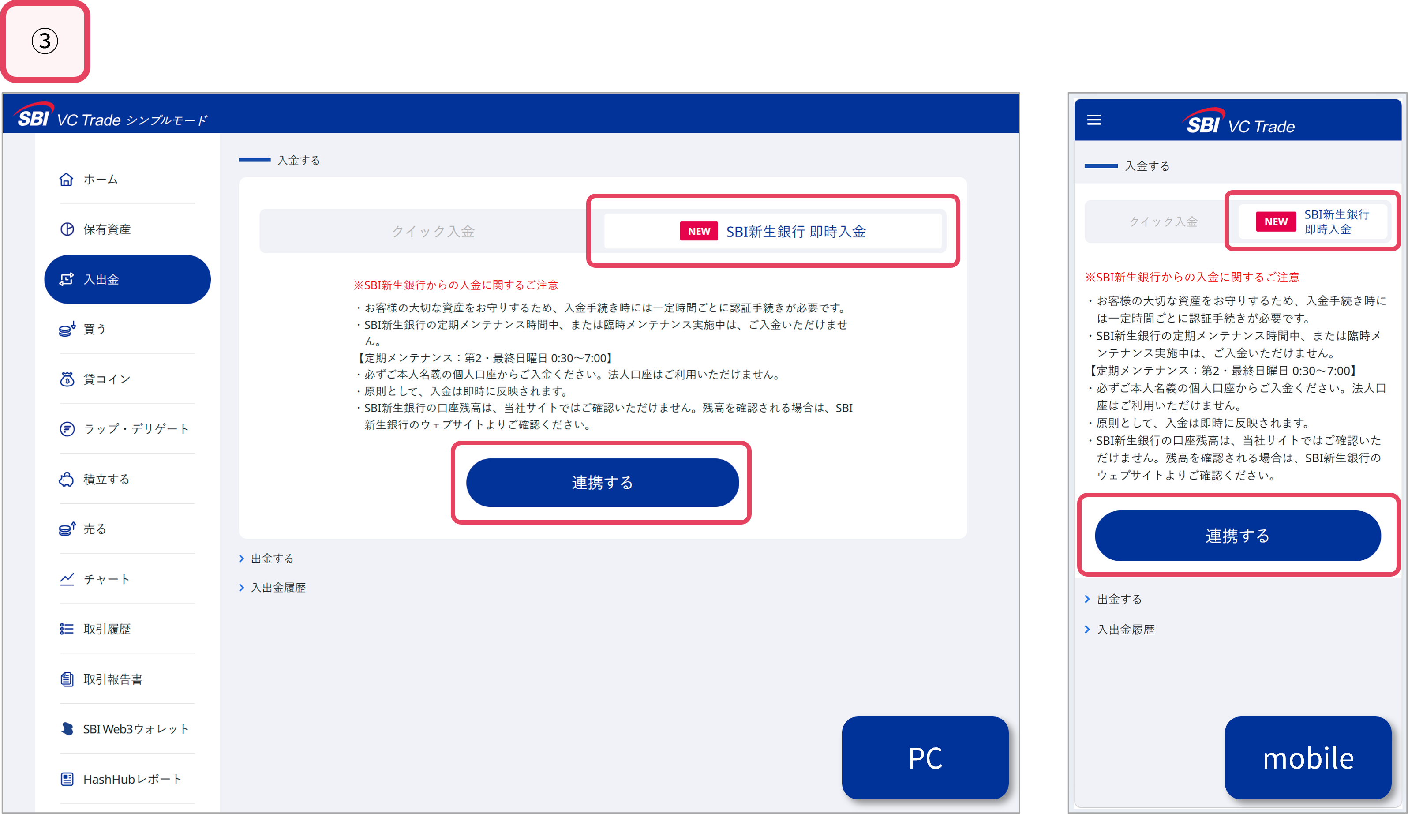Open the hamburger menu in the mobile view
1408x814 pixels.
click(x=1094, y=120)
